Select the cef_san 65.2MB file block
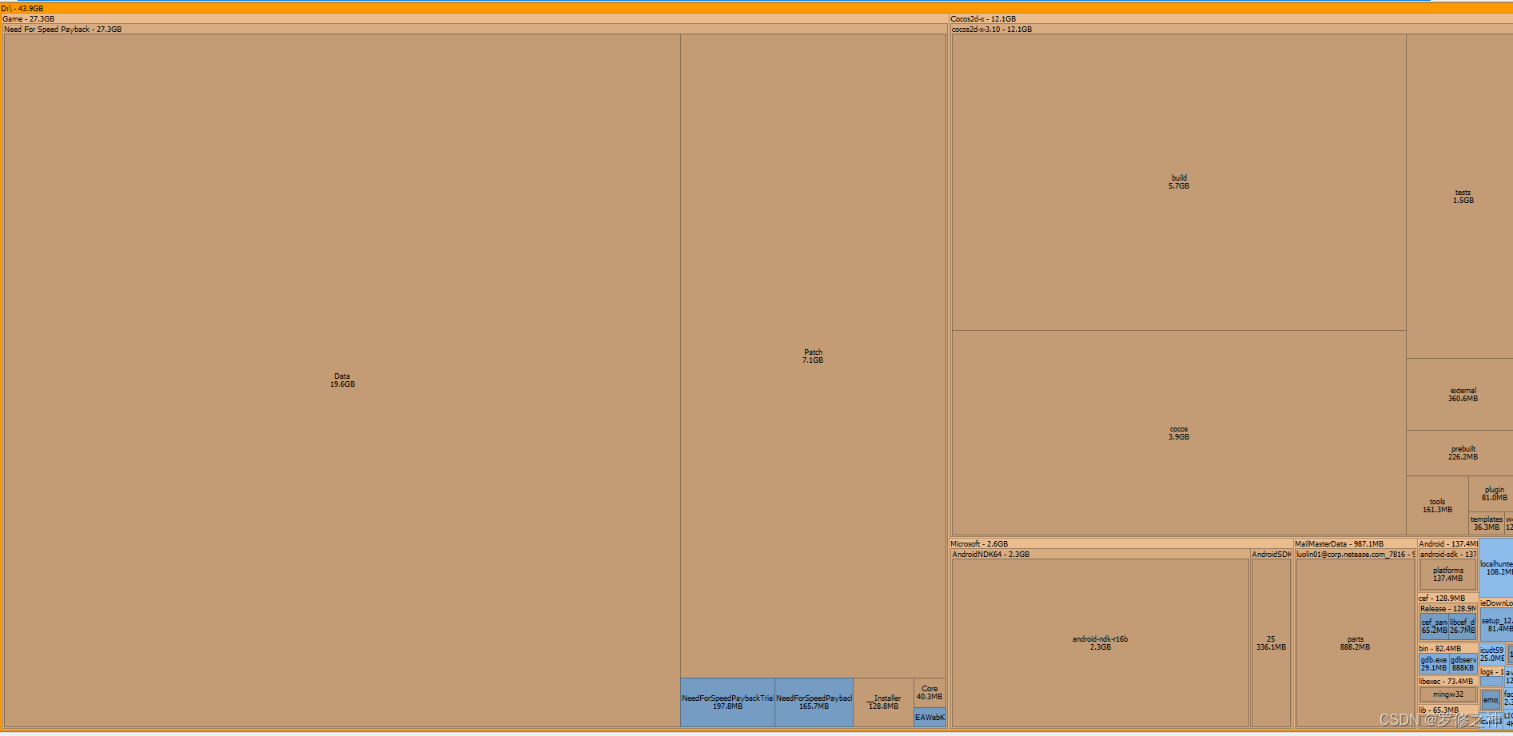 click(x=1434, y=627)
